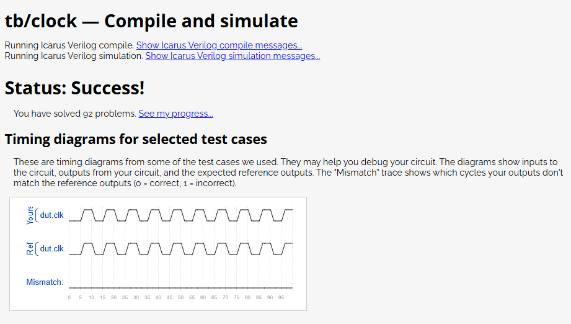
Task: Click the 75 tick on time axis
Action: coord(236,297)
